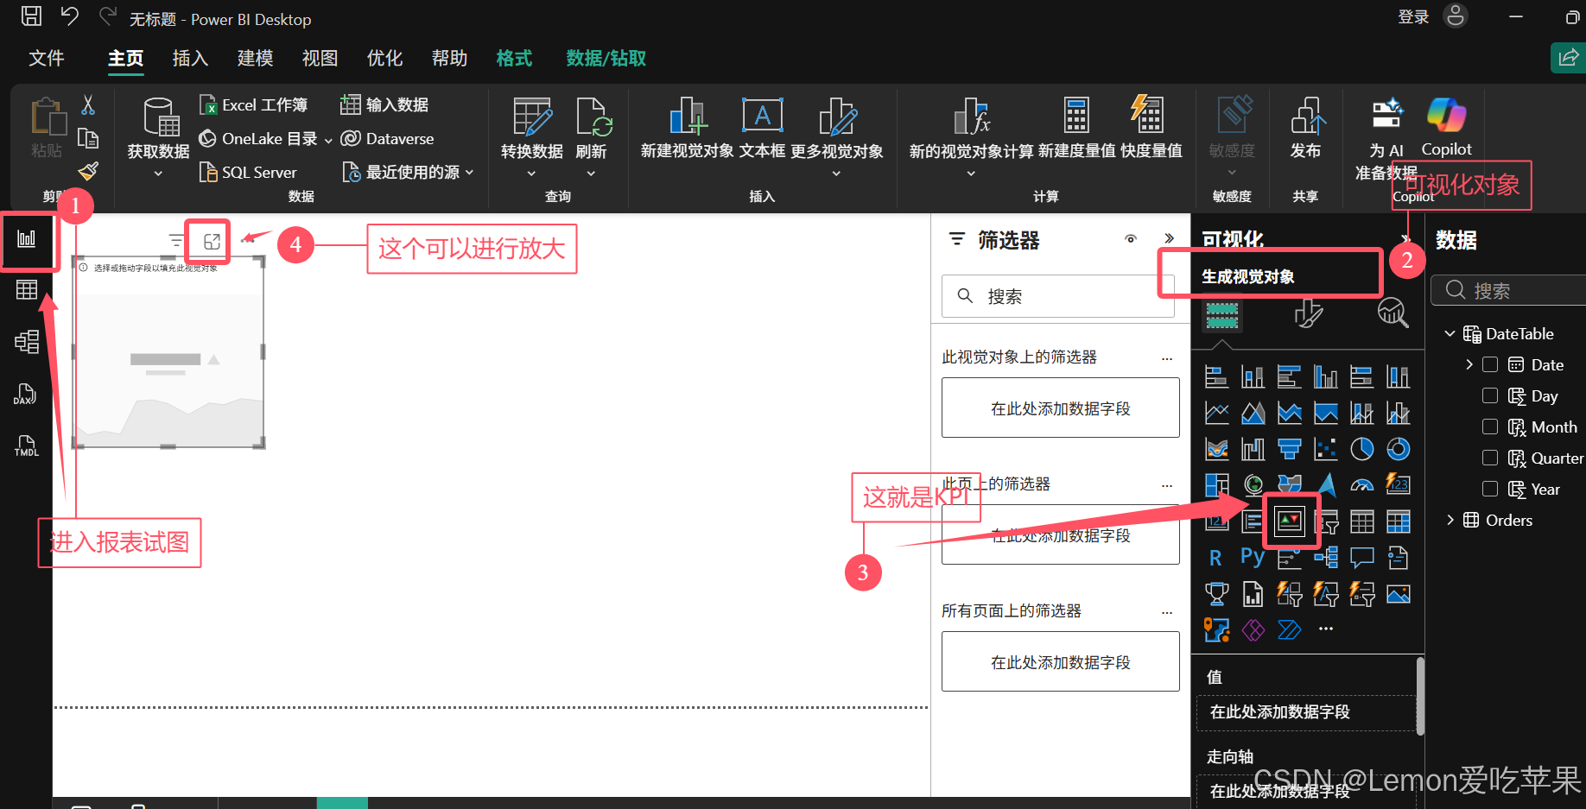Click the filter pane 搜索 box

tap(1058, 296)
